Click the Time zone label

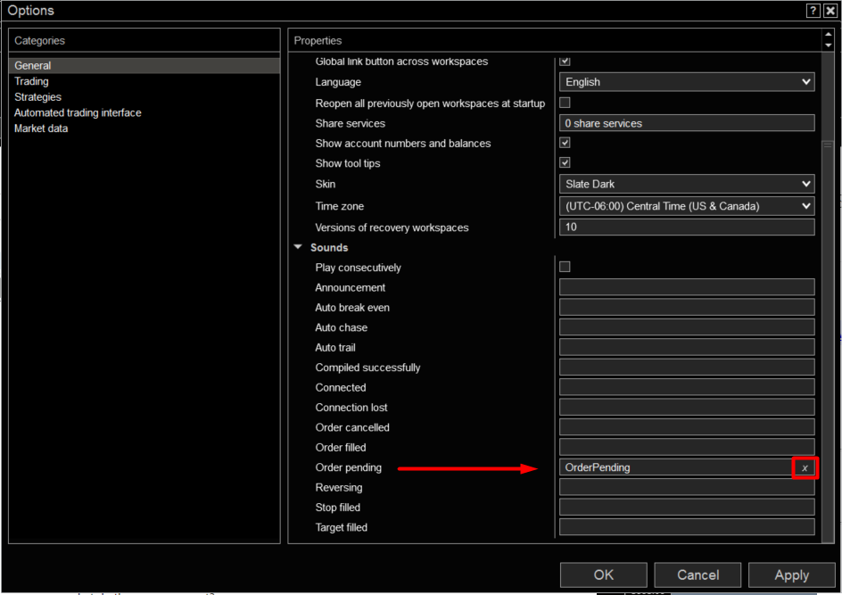339,206
